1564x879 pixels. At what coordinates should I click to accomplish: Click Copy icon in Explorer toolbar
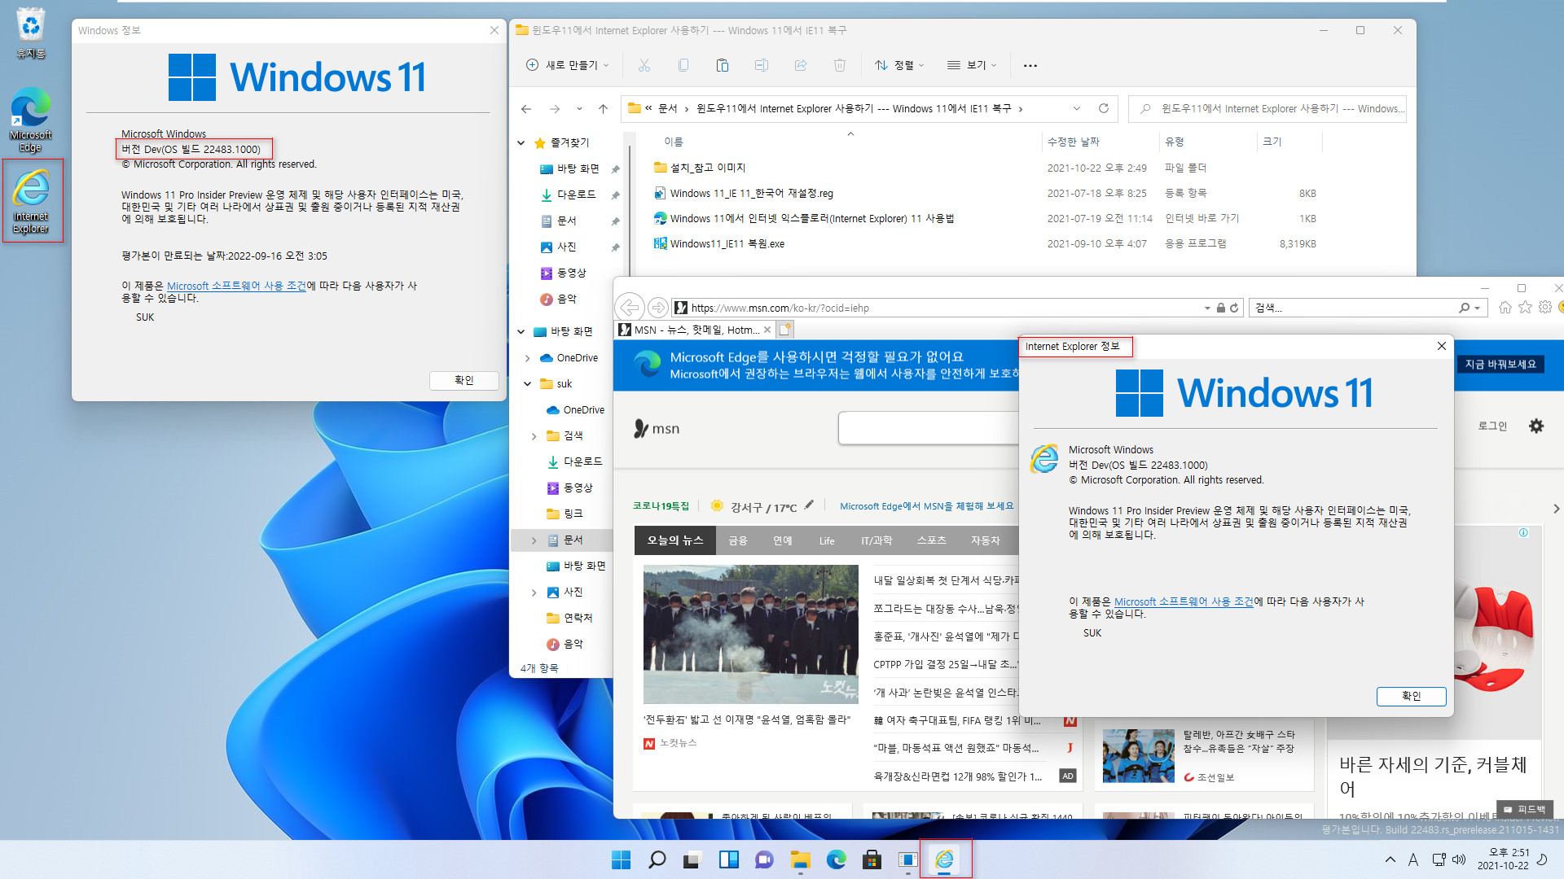683,65
